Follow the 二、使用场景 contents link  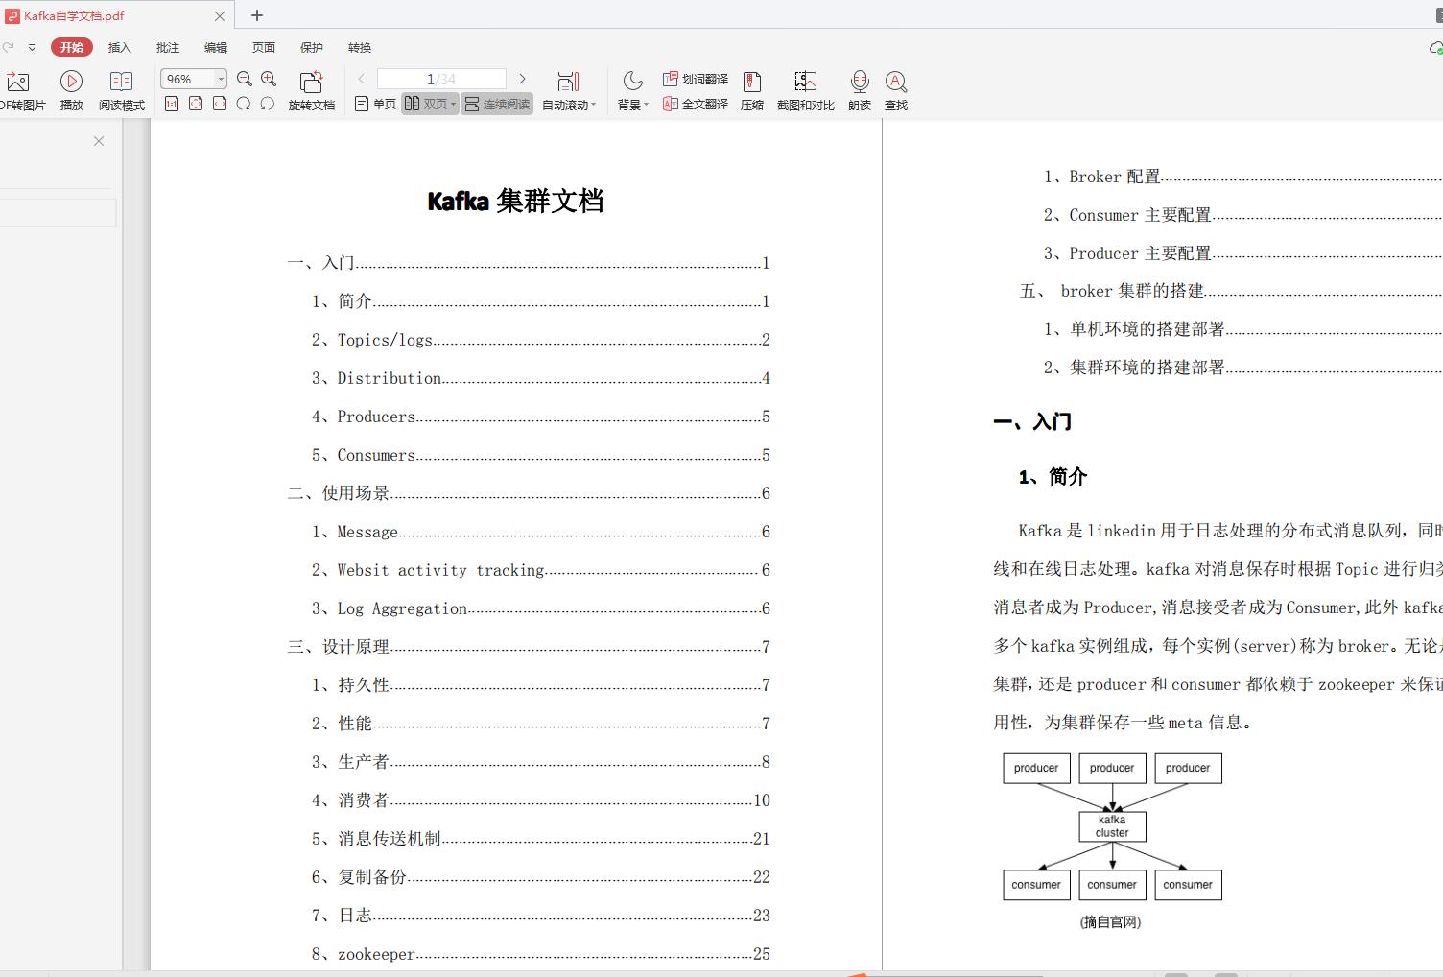[x=529, y=493]
